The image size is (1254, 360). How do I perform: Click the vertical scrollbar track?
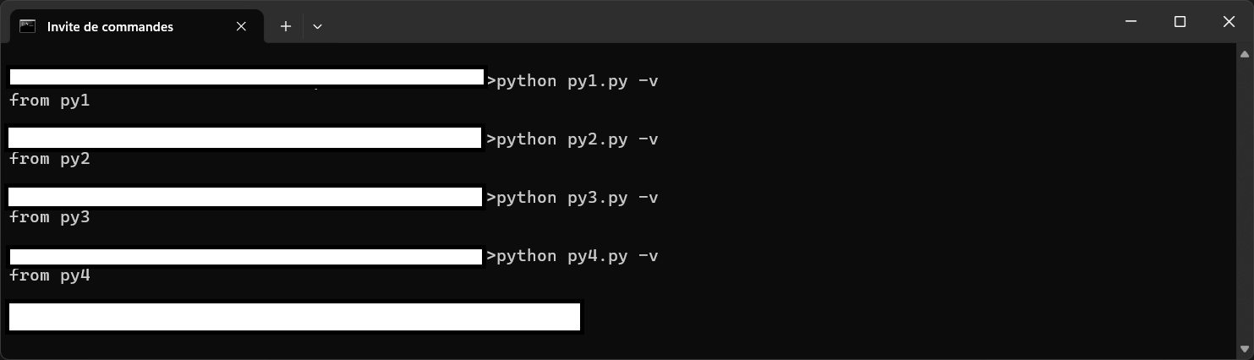click(x=1245, y=201)
